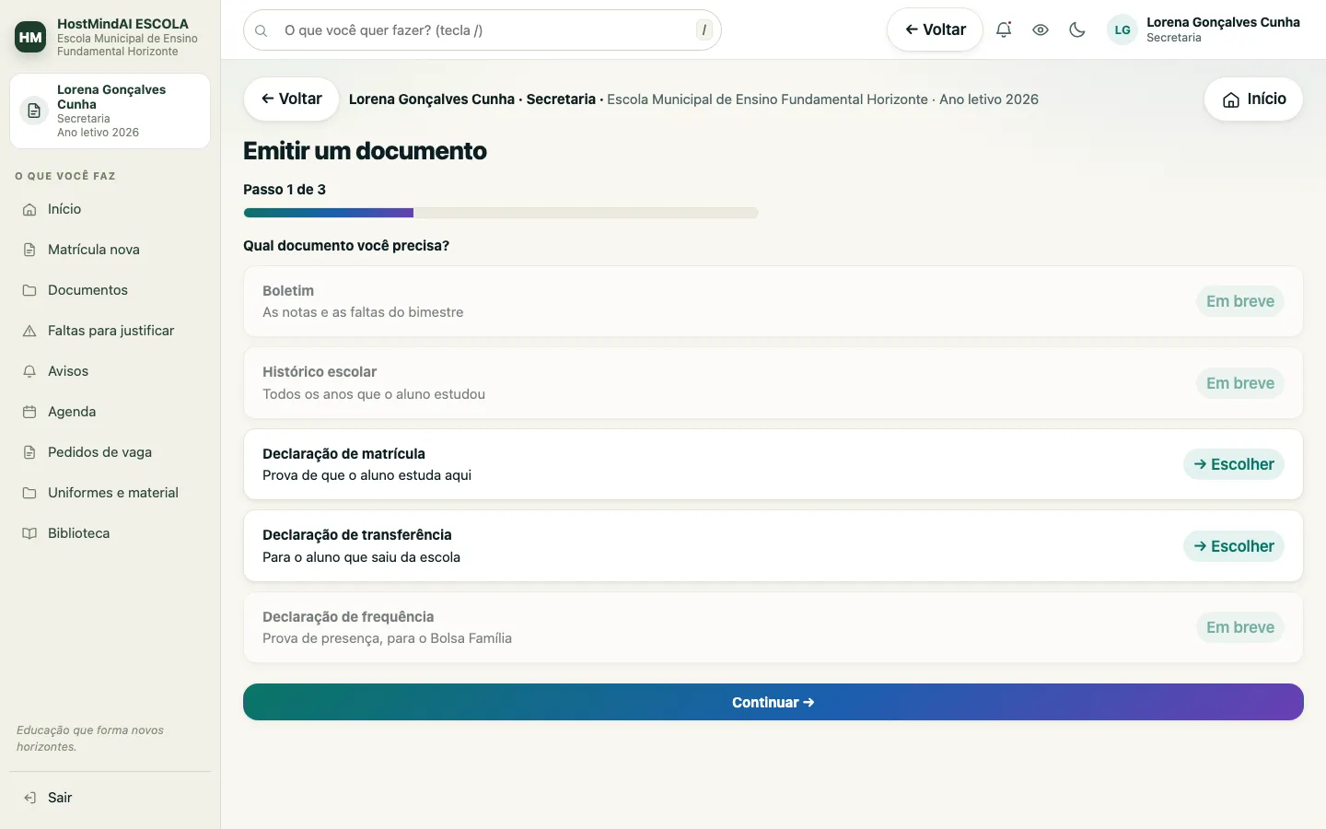Screen dimensions: 1326x829
Task: Click the Matrícula nova document icon
Action: tap(29, 250)
